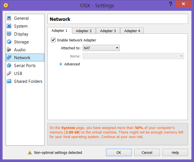Select Display in the settings list

(x=25, y=34)
